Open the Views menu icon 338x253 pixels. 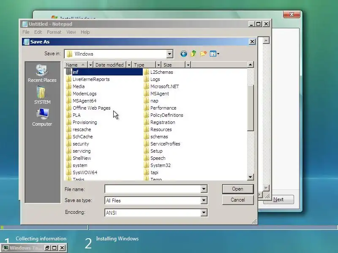215,54
